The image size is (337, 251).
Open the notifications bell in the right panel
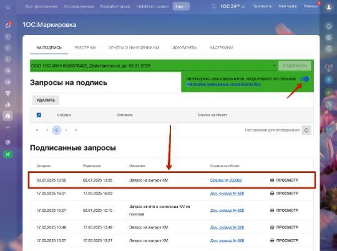pyautogui.click(x=329, y=26)
